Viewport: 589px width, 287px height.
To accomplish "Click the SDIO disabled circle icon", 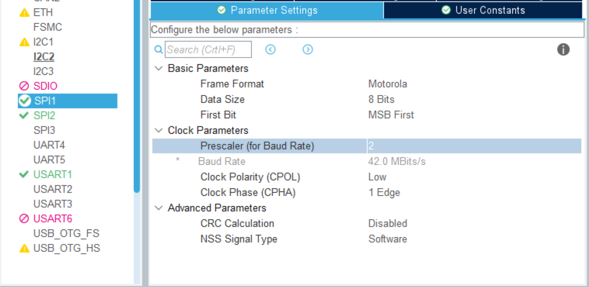I will (24, 86).
